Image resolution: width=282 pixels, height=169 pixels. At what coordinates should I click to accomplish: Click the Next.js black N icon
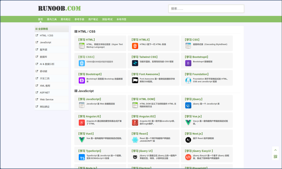[x=188, y=140]
